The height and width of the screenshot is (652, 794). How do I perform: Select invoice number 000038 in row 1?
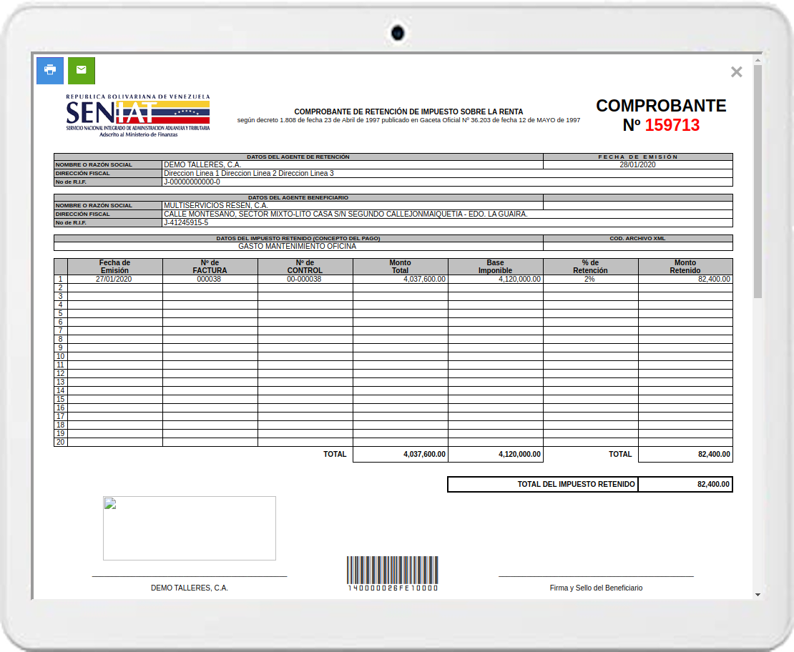pyautogui.click(x=209, y=279)
